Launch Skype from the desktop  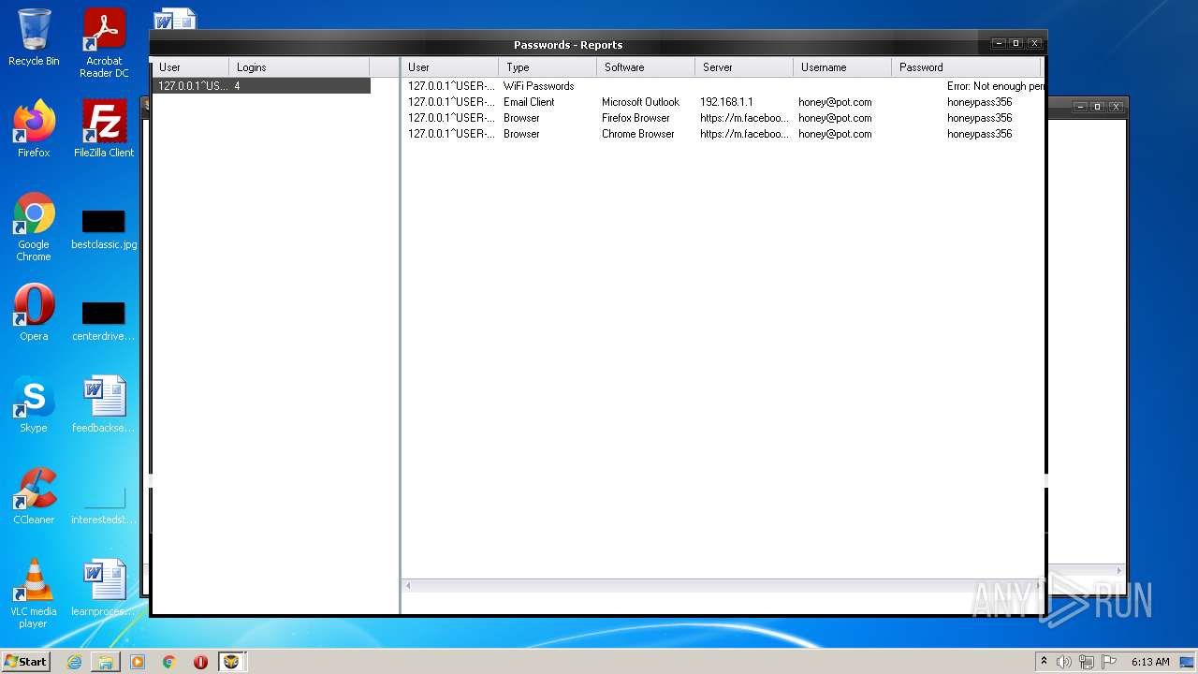point(34,404)
